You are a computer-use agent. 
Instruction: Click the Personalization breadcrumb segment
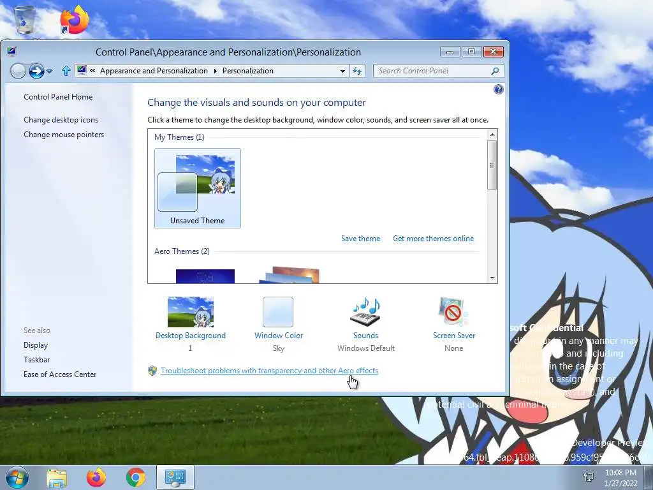pos(248,71)
